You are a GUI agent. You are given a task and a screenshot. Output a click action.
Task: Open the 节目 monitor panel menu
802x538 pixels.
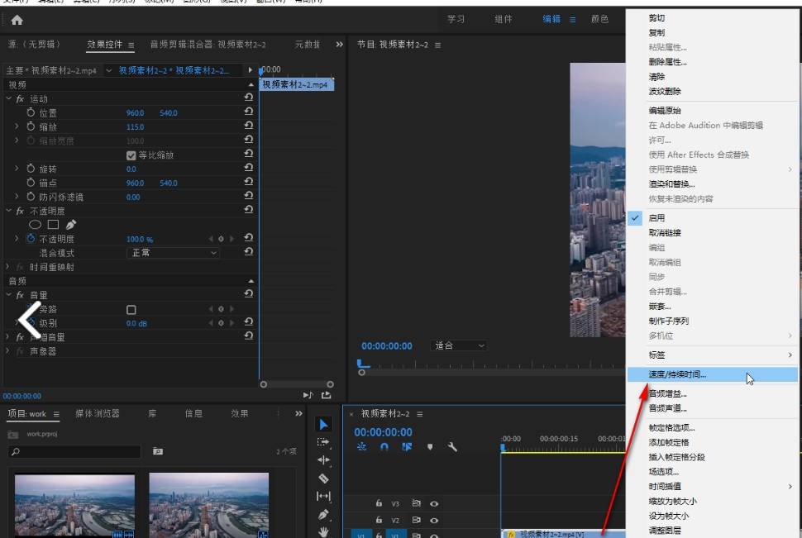point(438,45)
